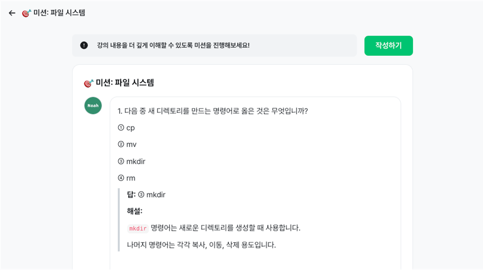
Task: Click the card heading 미션: 파일 시스템
Action: tap(125, 83)
